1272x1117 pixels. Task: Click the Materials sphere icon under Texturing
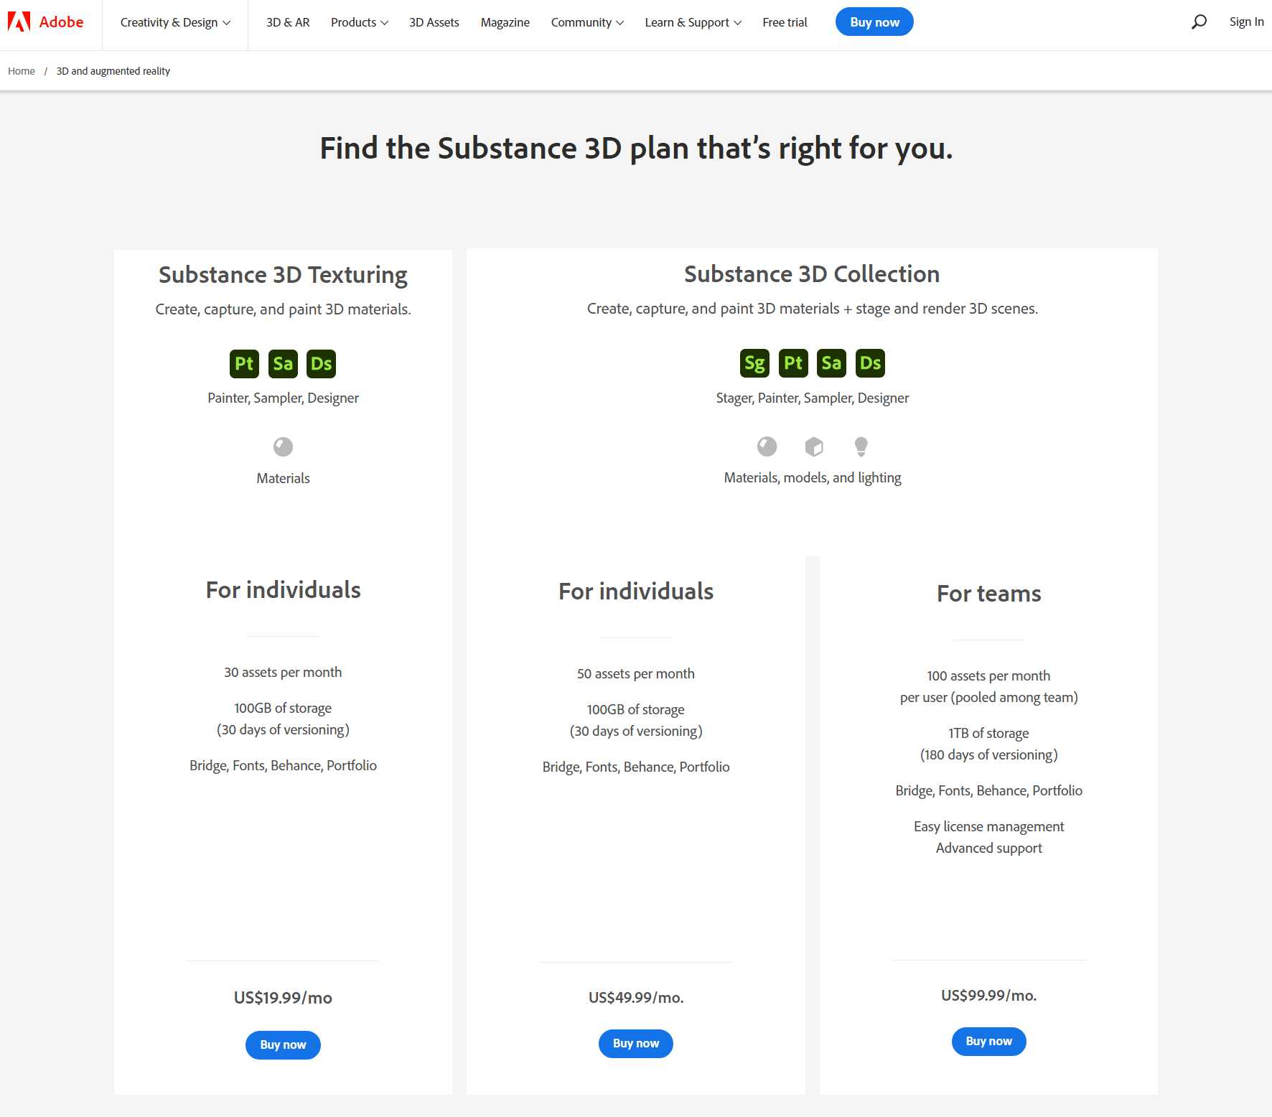point(283,447)
